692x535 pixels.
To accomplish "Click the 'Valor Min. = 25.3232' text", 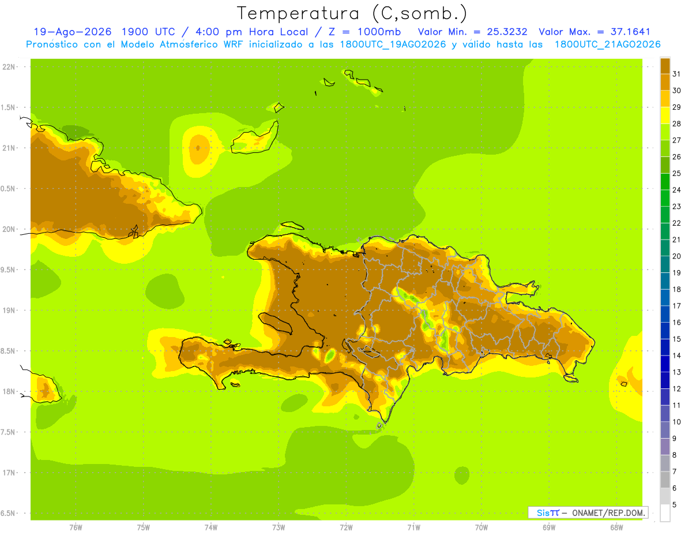I will [x=472, y=32].
